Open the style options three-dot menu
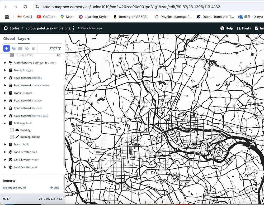 73,28
